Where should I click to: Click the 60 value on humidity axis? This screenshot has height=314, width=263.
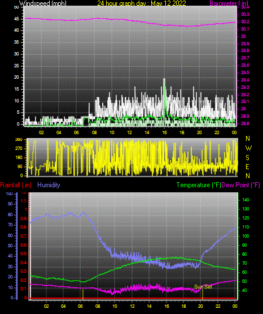coord(10,235)
